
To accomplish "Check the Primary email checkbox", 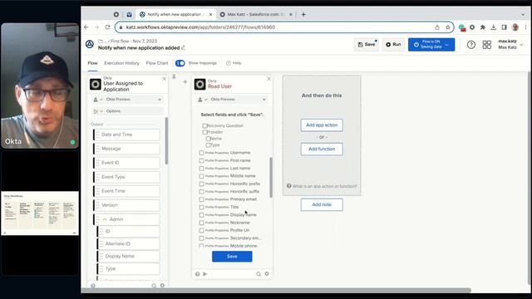I will click(x=201, y=199).
